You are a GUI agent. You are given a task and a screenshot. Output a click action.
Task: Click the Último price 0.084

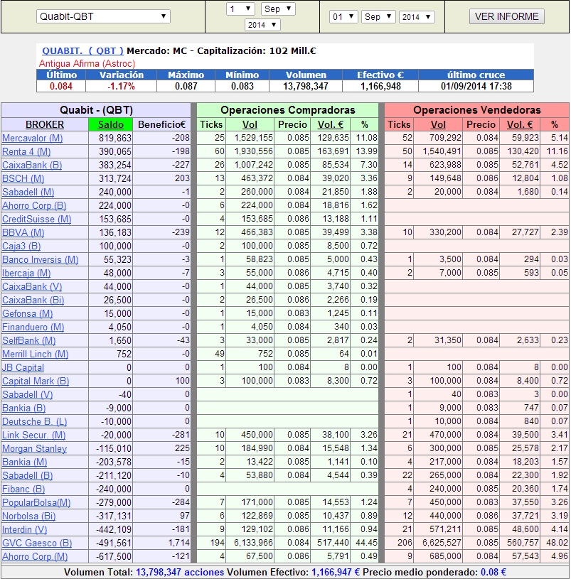coord(61,87)
